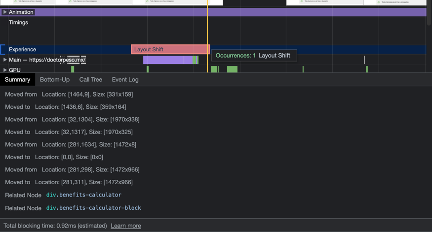This screenshot has height=232, width=432.
Task: Open the Learn more link
Action: click(125, 226)
